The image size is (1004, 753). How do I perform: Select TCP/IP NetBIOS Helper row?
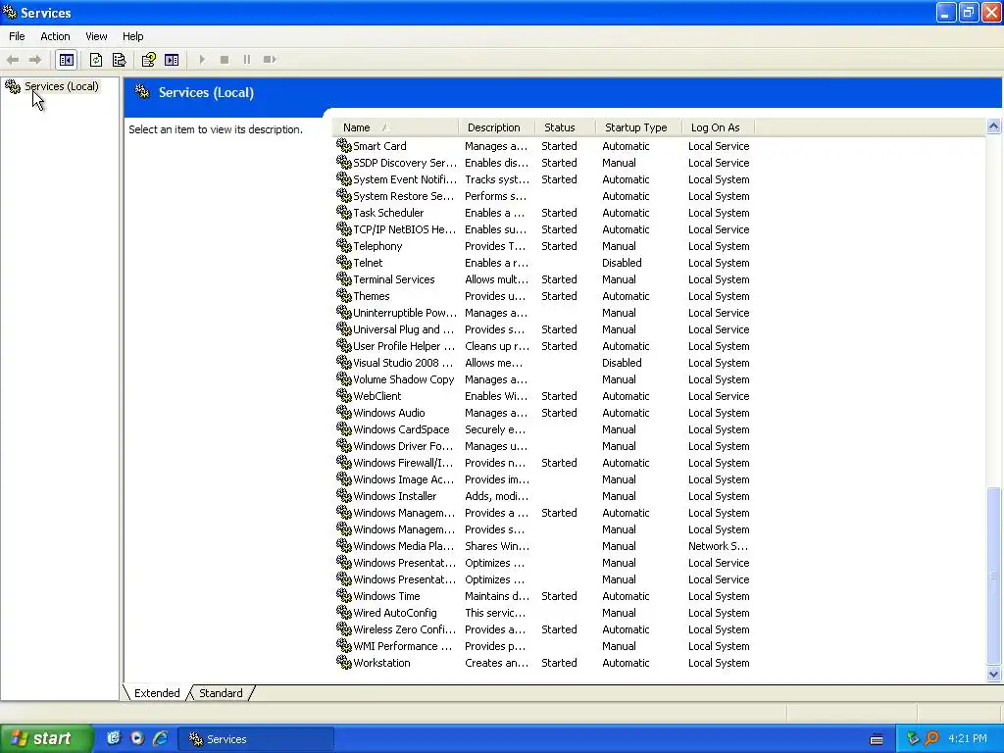543,229
